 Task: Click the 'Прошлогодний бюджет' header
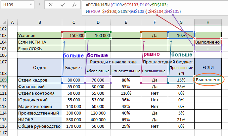pyautogui.click(x=168, y=62)
